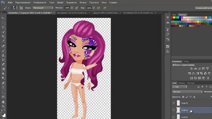Select the Dodge tool
Image resolution: width=212 pixels, height=119 pixels.
(x=3, y=78)
